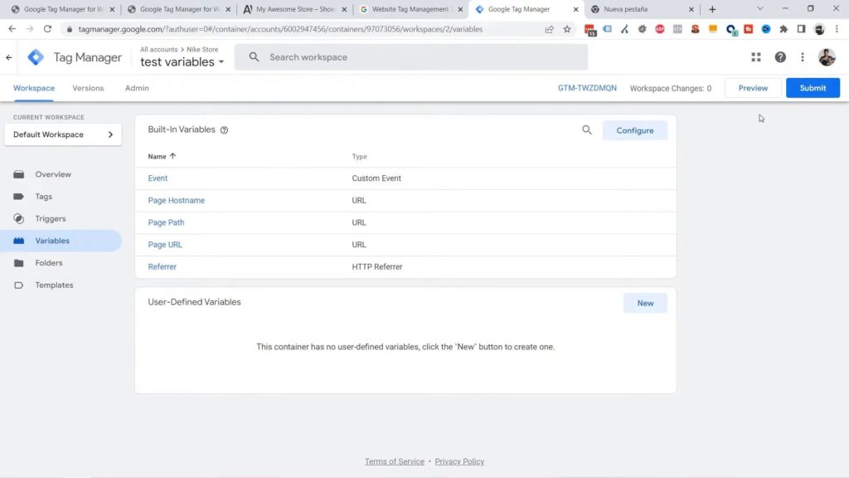
Task: Toggle the browser side panel icon
Action: tap(802, 29)
